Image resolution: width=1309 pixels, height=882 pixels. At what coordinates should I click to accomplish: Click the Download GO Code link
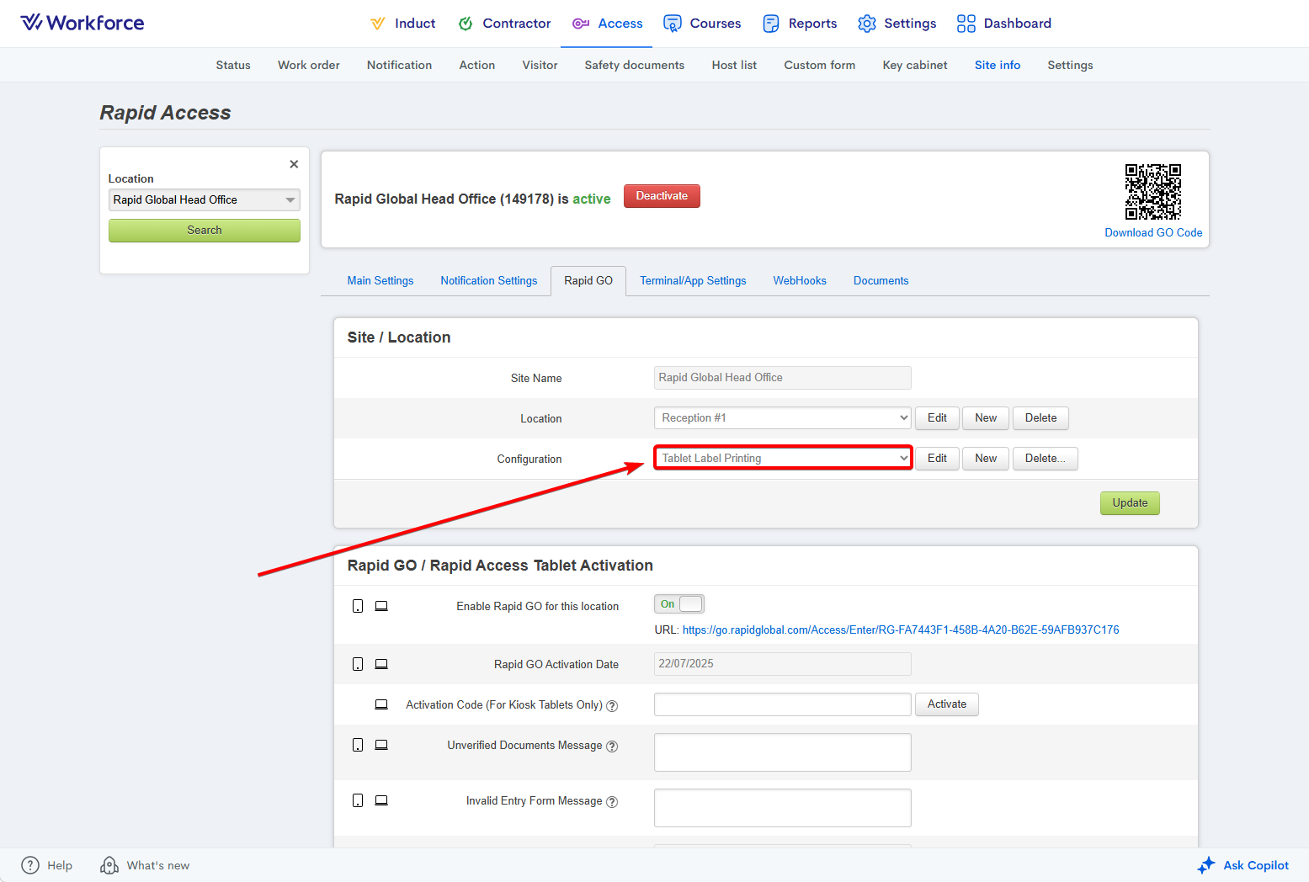pos(1153,233)
